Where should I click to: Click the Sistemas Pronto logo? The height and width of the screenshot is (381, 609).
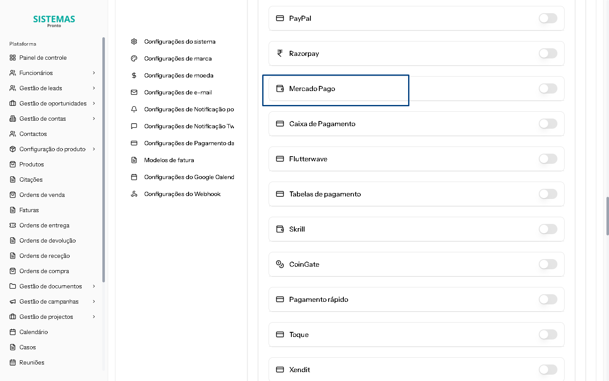click(54, 21)
